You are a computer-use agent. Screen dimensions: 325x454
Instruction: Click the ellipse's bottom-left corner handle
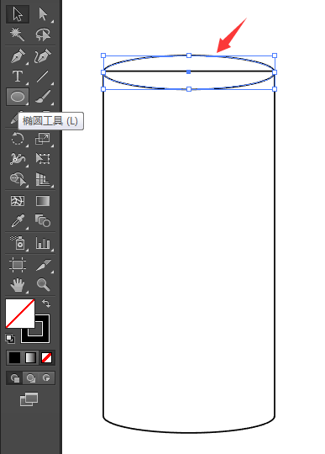click(103, 89)
